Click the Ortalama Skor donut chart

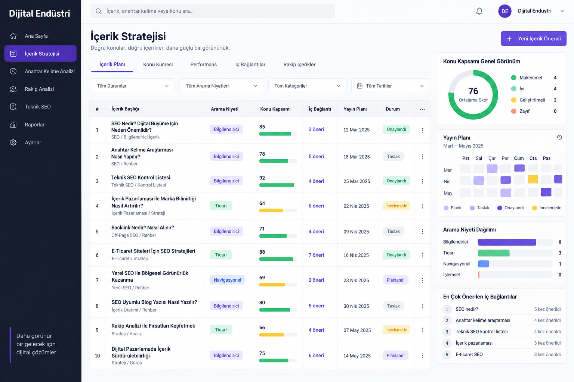[473, 95]
